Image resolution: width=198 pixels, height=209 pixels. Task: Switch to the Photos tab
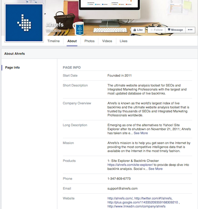pyautogui.click(x=89, y=41)
